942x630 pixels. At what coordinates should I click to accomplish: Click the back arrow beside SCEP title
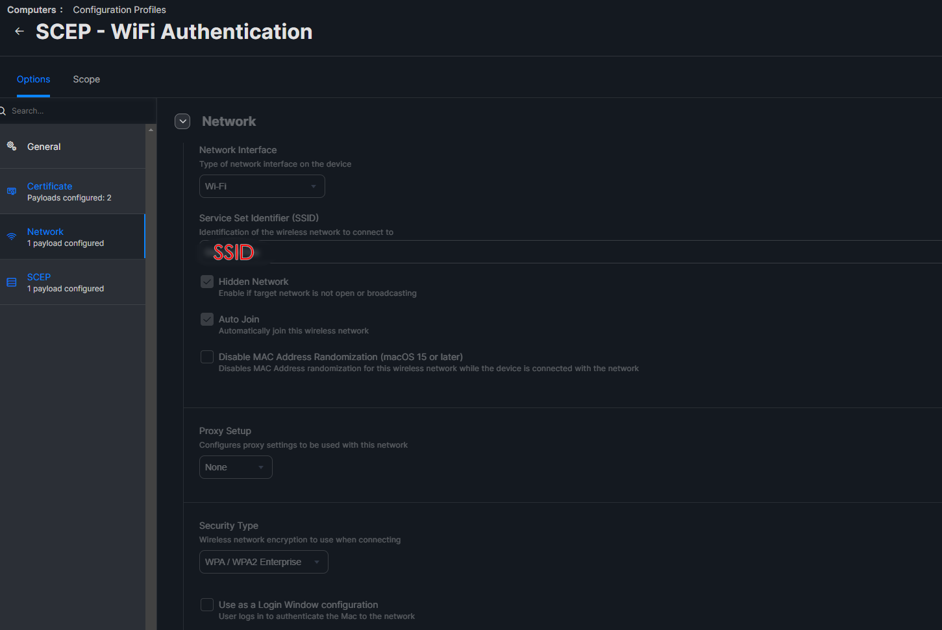point(19,31)
